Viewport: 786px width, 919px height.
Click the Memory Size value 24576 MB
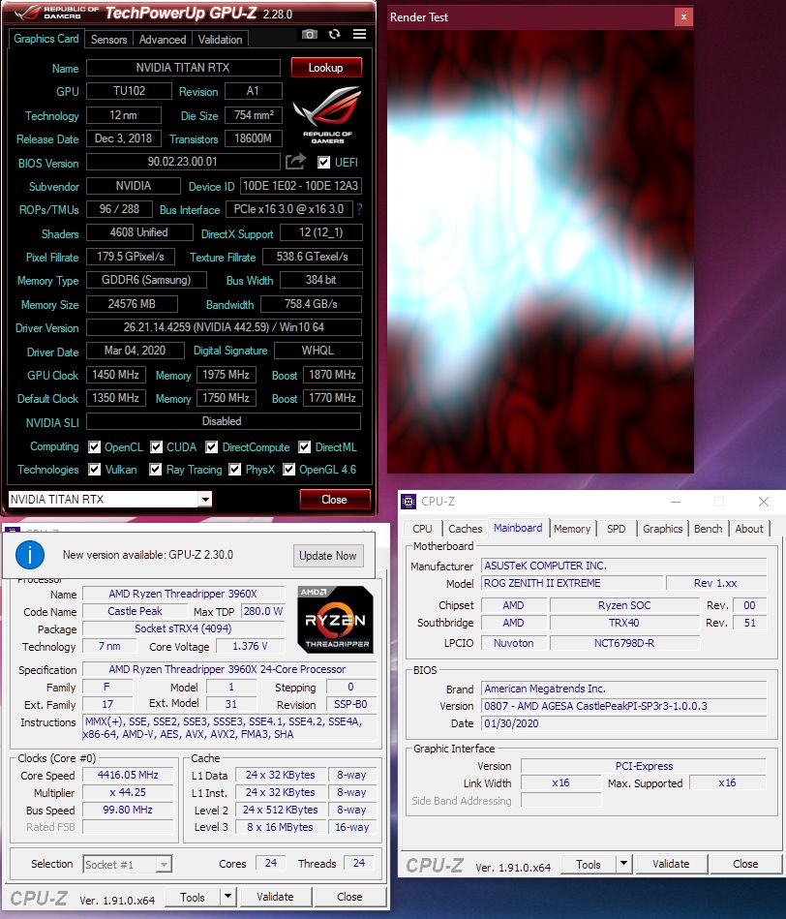(132, 304)
